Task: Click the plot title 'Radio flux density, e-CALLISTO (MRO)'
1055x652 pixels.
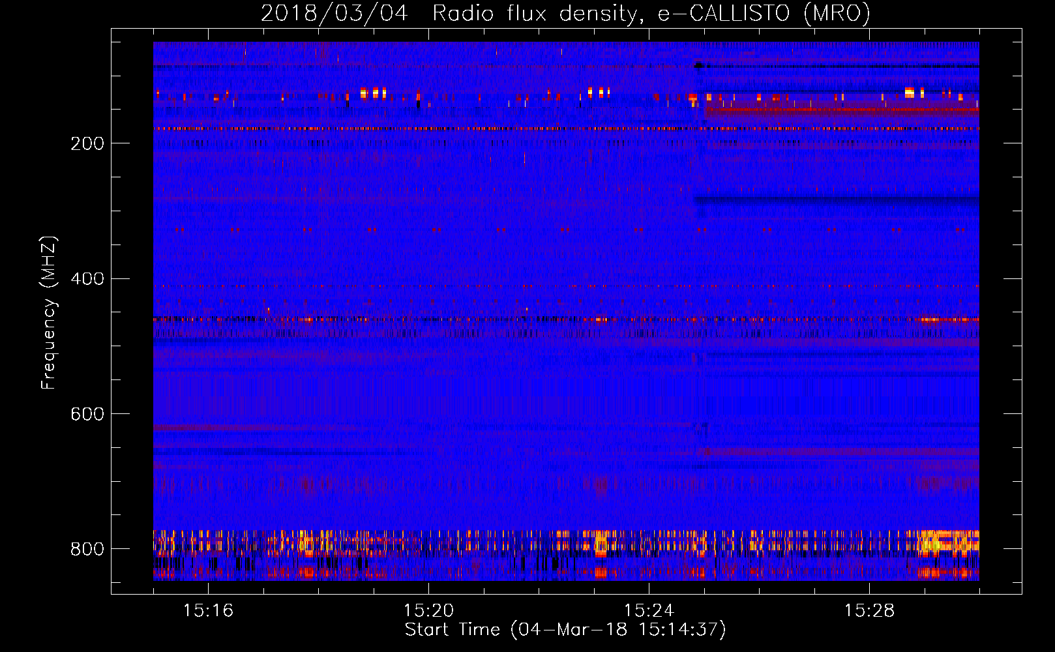Action: [651, 13]
